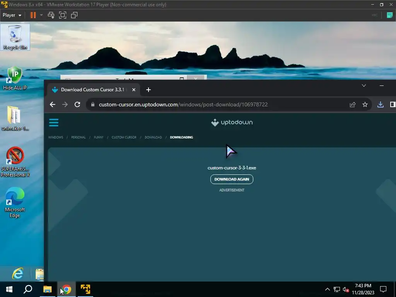This screenshot has width=396, height=297.
Task: Open the Chrome downloads icon
Action: (x=381, y=104)
